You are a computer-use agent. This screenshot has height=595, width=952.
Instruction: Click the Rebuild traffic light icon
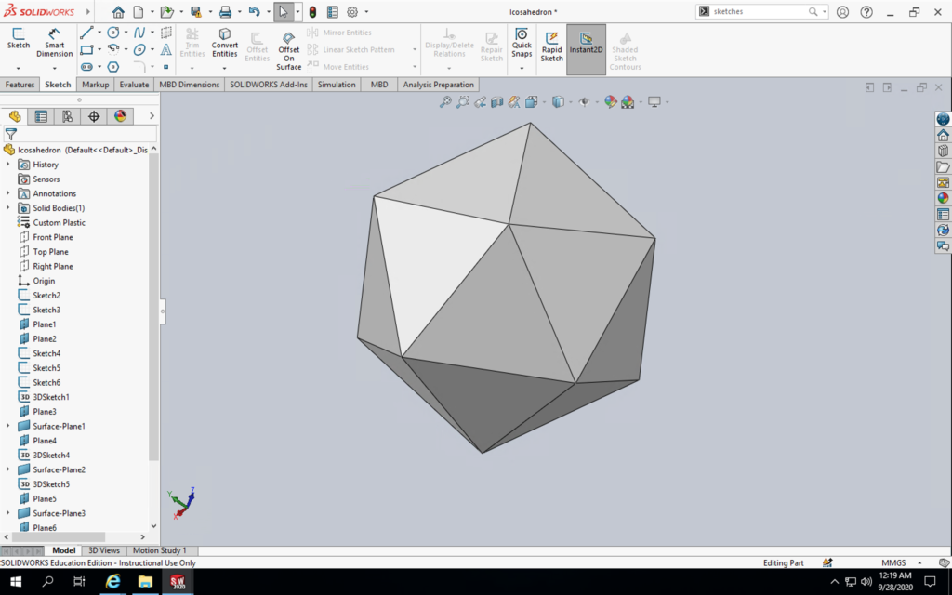[x=312, y=12]
